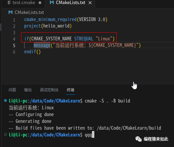Click line number 3 in the gutter
Screen dimensions: 174x147
click(x=14, y=33)
